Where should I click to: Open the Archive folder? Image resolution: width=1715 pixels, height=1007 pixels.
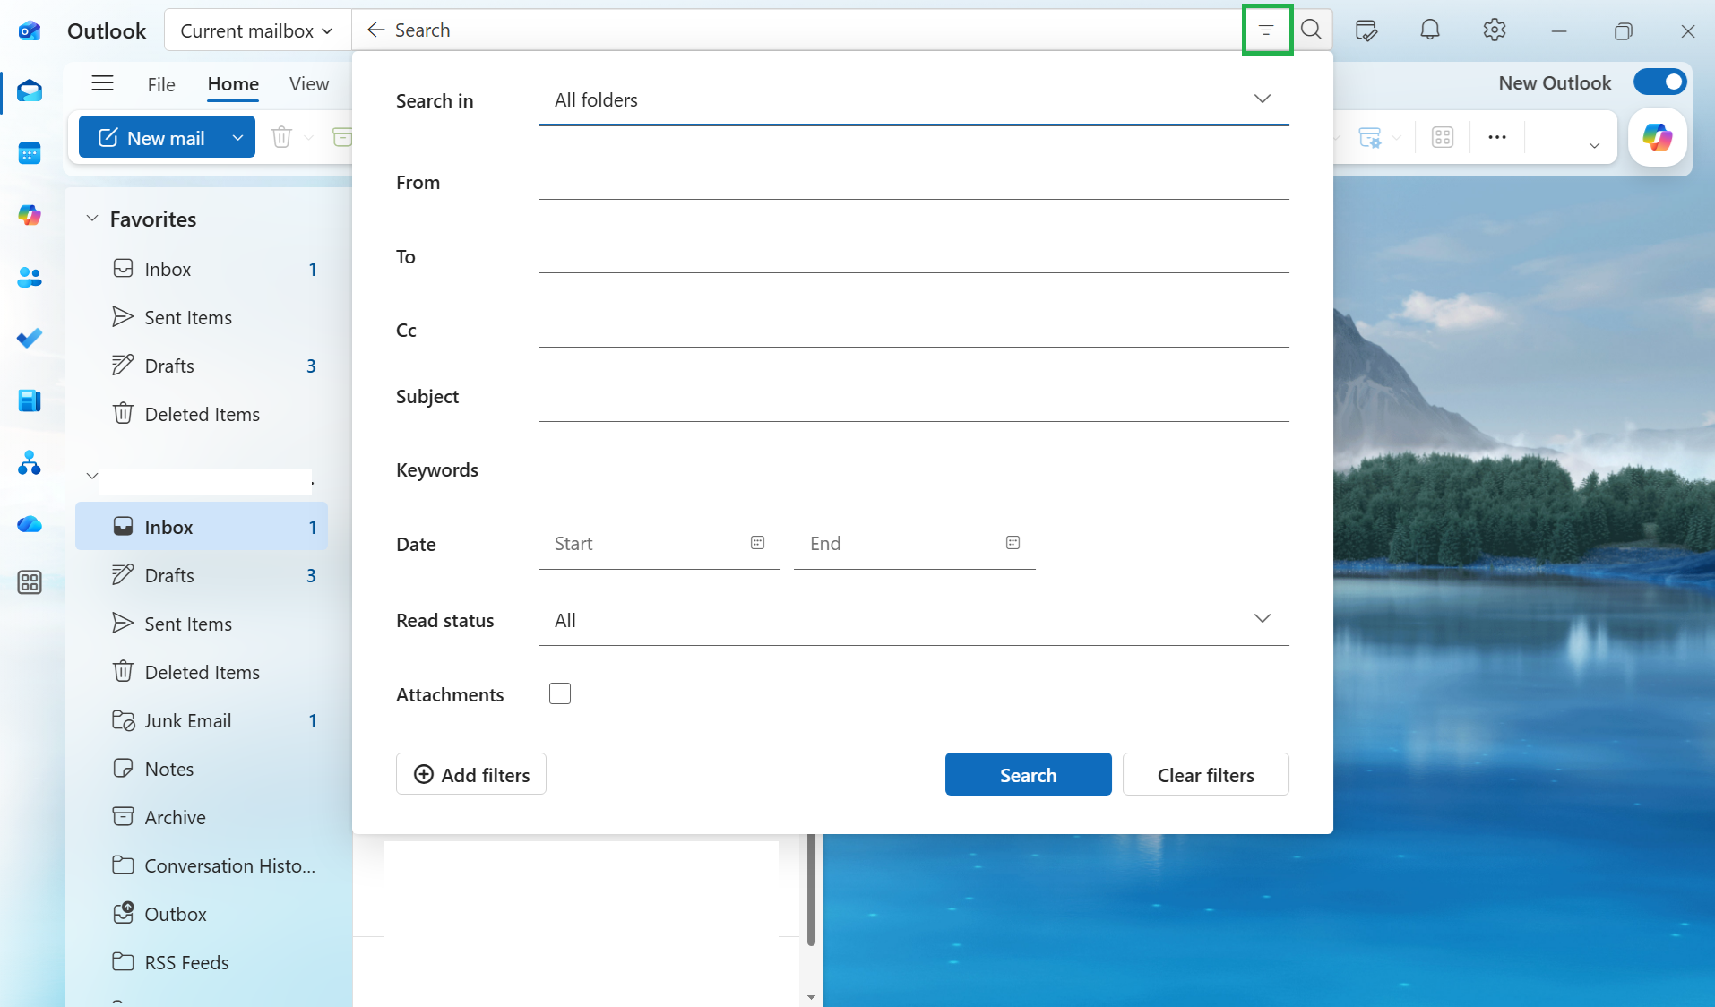pos(202,817)
